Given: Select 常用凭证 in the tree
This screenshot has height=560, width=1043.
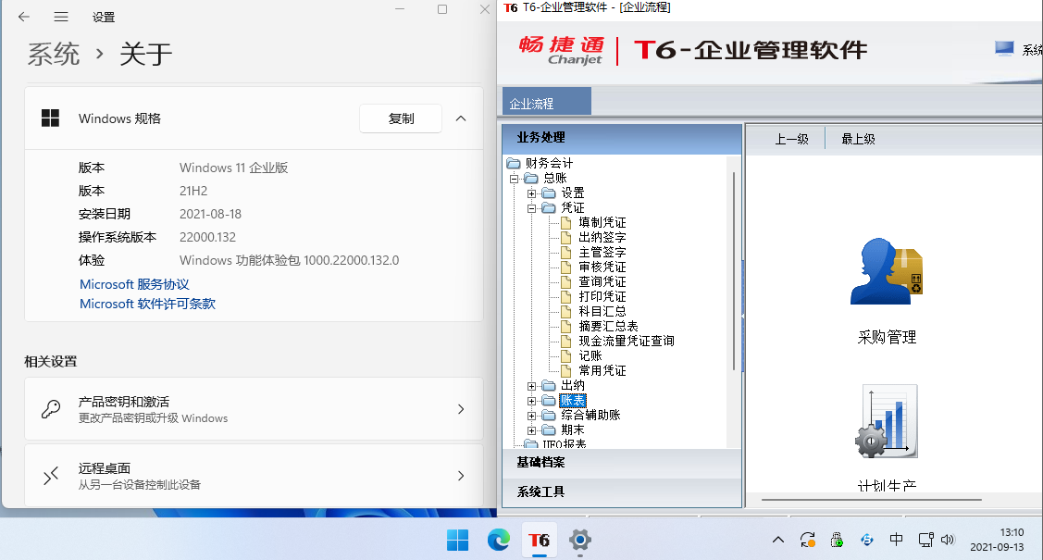Looking at the screenshot, I should tap(602, 370).
